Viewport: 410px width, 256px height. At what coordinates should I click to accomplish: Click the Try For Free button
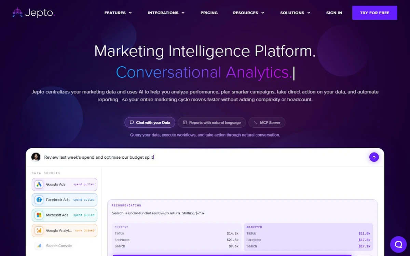tap(374, 13)
